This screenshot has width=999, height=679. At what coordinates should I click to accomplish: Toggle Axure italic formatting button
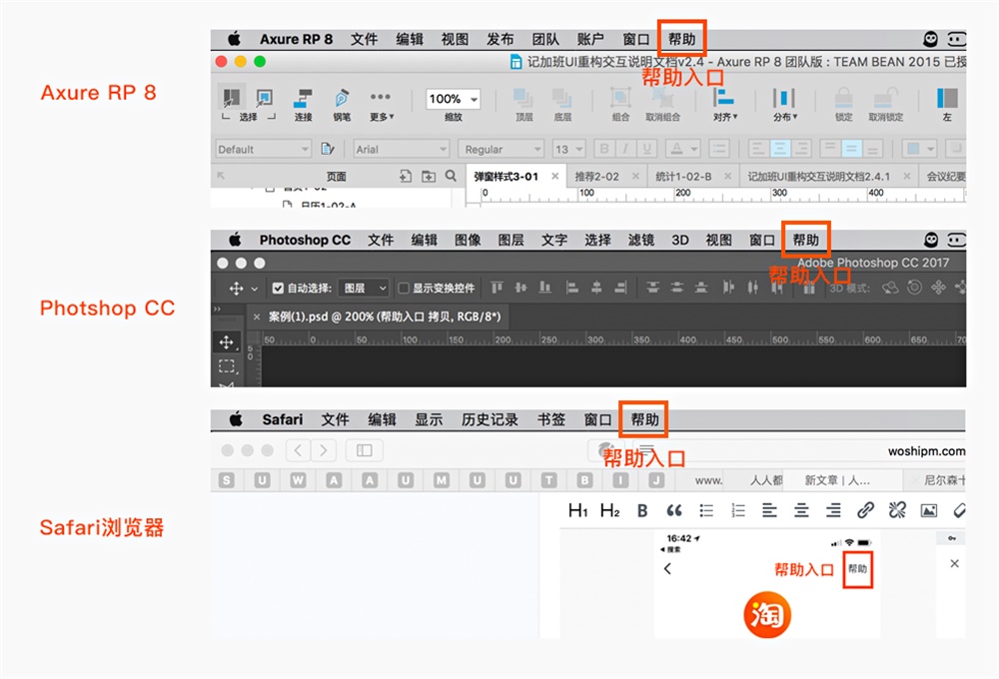click(625, 149)
